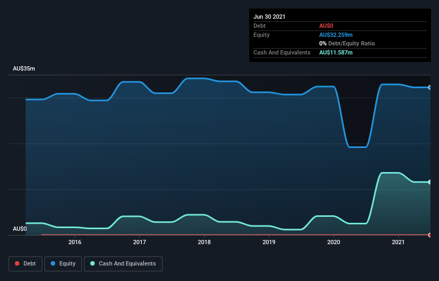Click the 2017 axis label
Screen dimensions: 439x281
tap(140, 242)
